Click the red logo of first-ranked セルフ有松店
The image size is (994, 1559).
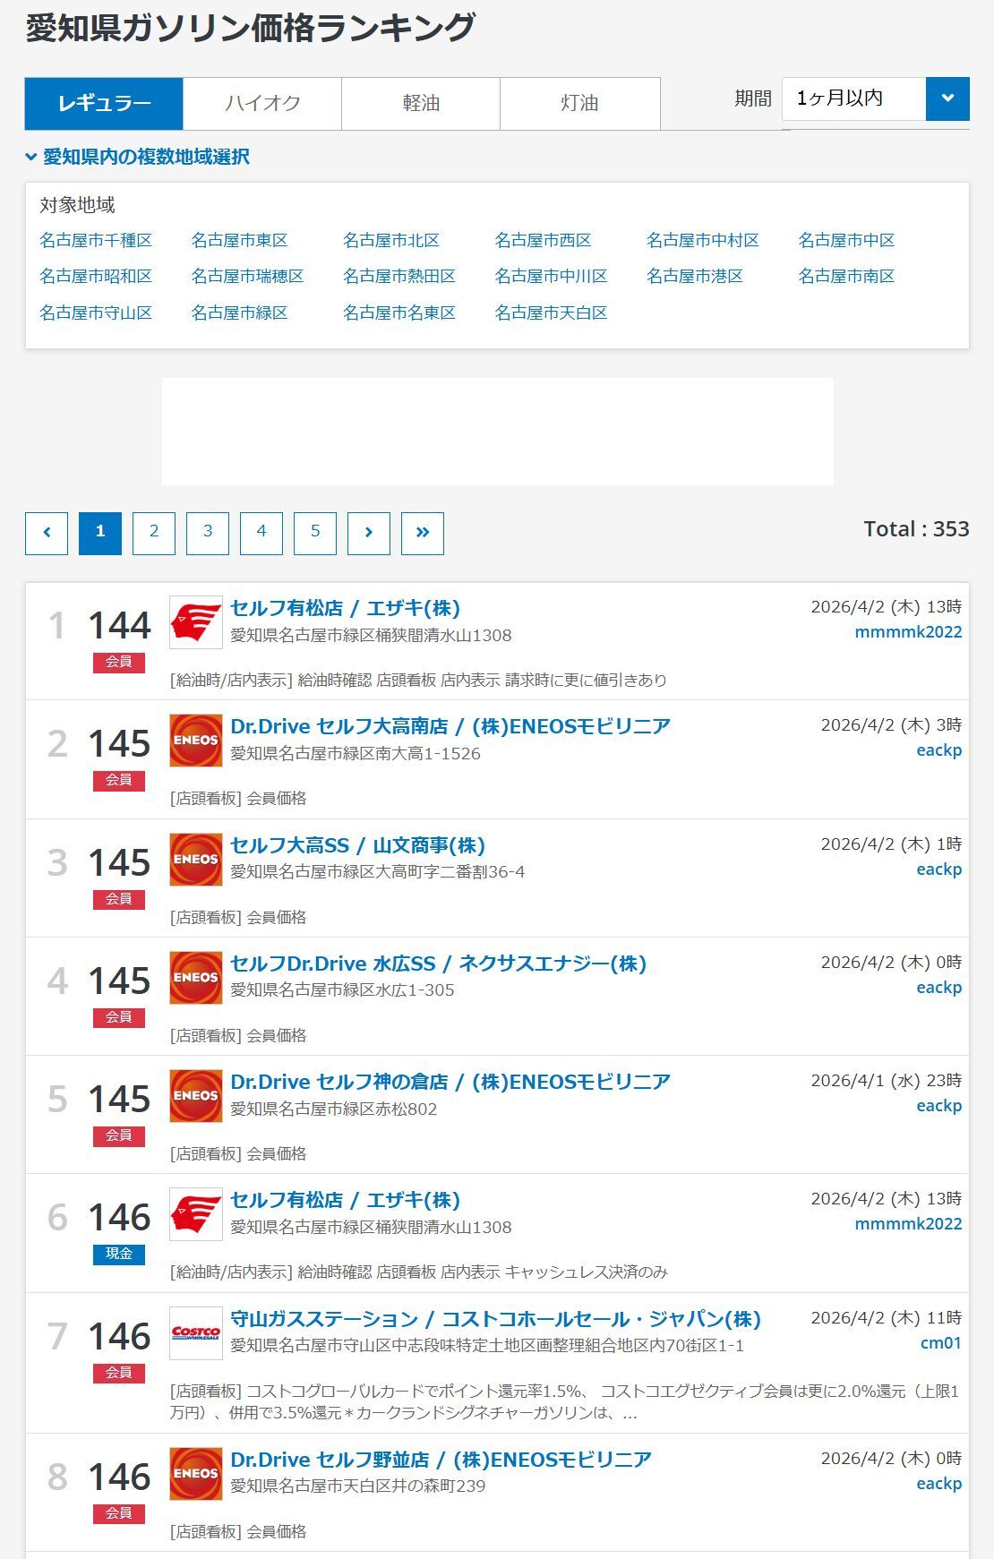click(x=195, y=622)
